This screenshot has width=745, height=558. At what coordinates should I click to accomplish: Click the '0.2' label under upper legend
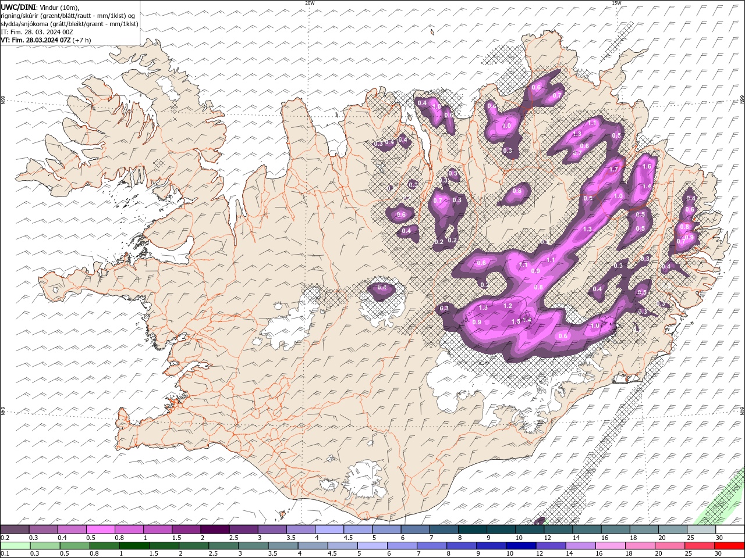click(x=5, y=538)
